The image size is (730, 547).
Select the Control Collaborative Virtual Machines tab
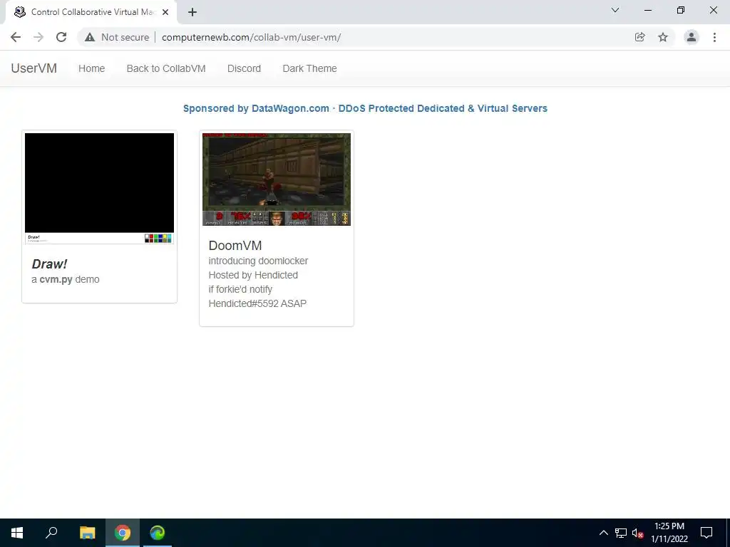pos(91,12)
